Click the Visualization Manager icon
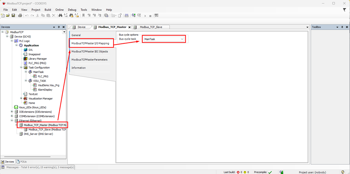This screenshot has width=350, height=174. click(25, 98)
